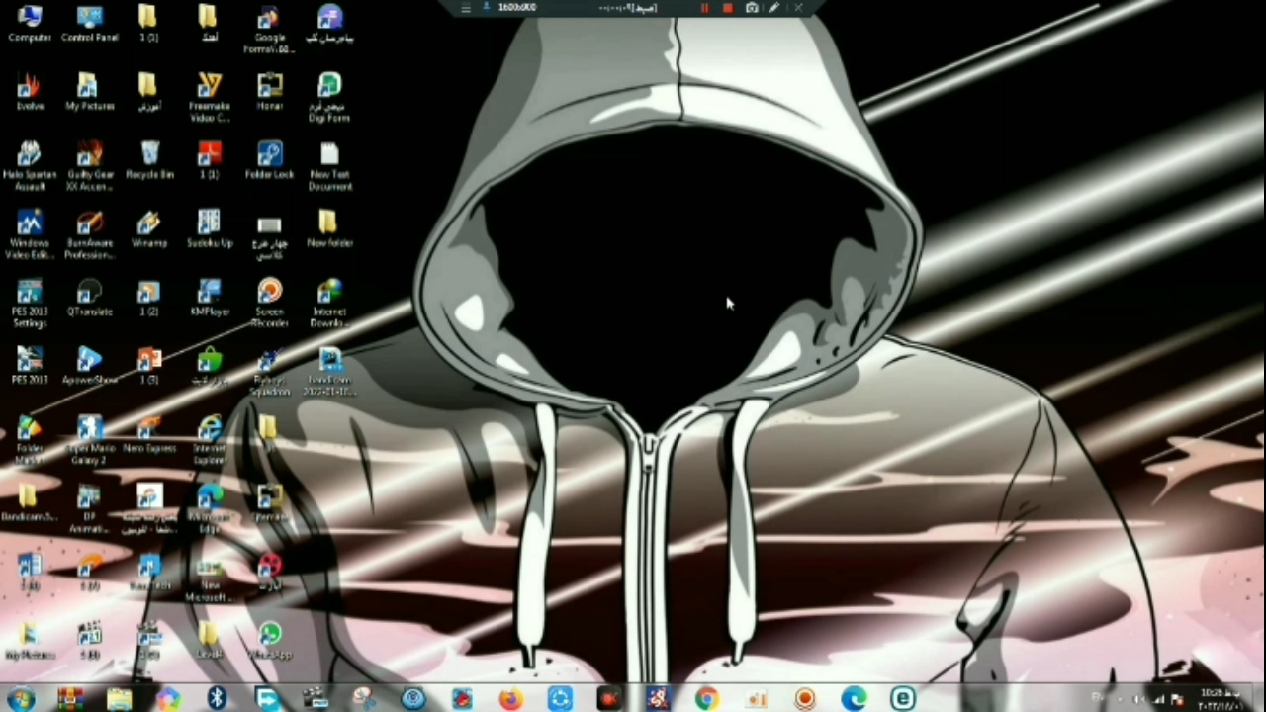Image resolution: width=1266 pixels, height=712 pixels.
Task: Launch the Folder Lock shortcut
Action: (269, 156)
